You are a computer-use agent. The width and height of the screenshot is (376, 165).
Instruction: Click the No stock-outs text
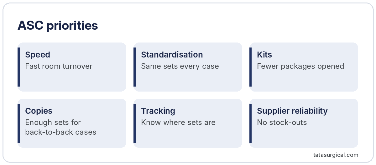point(282,122)
